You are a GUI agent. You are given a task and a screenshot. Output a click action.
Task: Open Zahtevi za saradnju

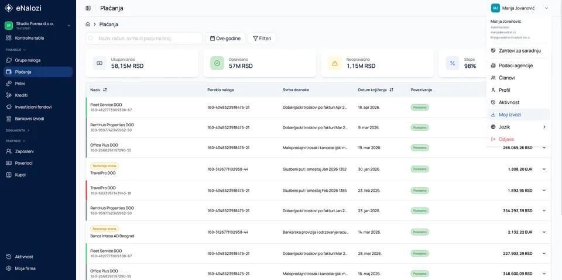[518, 51]
